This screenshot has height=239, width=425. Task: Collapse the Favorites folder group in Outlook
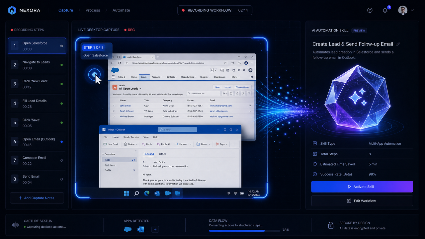tap(103, 154)
